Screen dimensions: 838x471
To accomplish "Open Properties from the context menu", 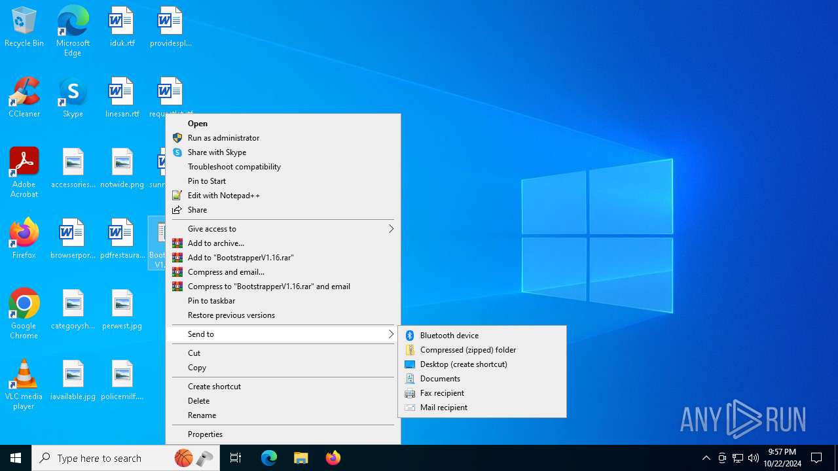I will click(x=283, y=434).
